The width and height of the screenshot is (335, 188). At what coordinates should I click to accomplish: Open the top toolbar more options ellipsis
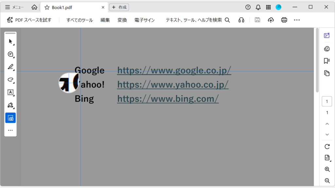coord(297,20)
